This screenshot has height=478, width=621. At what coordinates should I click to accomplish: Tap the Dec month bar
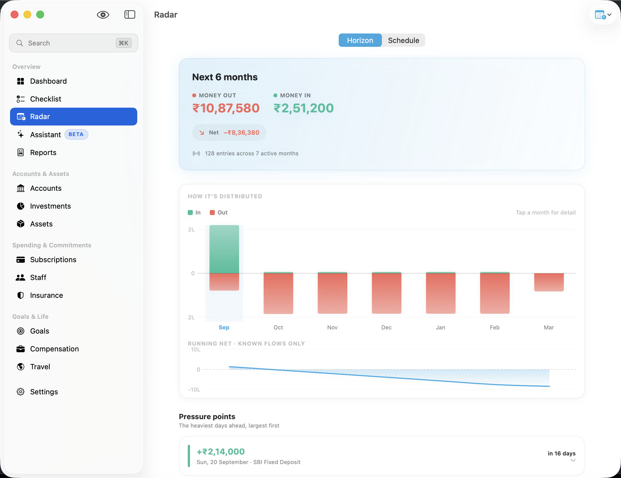click(x=386, y=293)
